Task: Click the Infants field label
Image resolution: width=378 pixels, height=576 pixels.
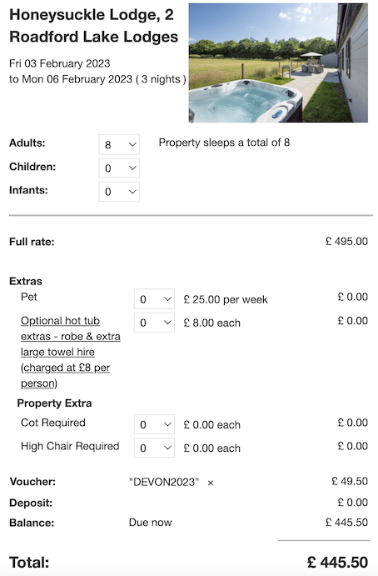Action: pyautogui.click(x=28, y=190)
